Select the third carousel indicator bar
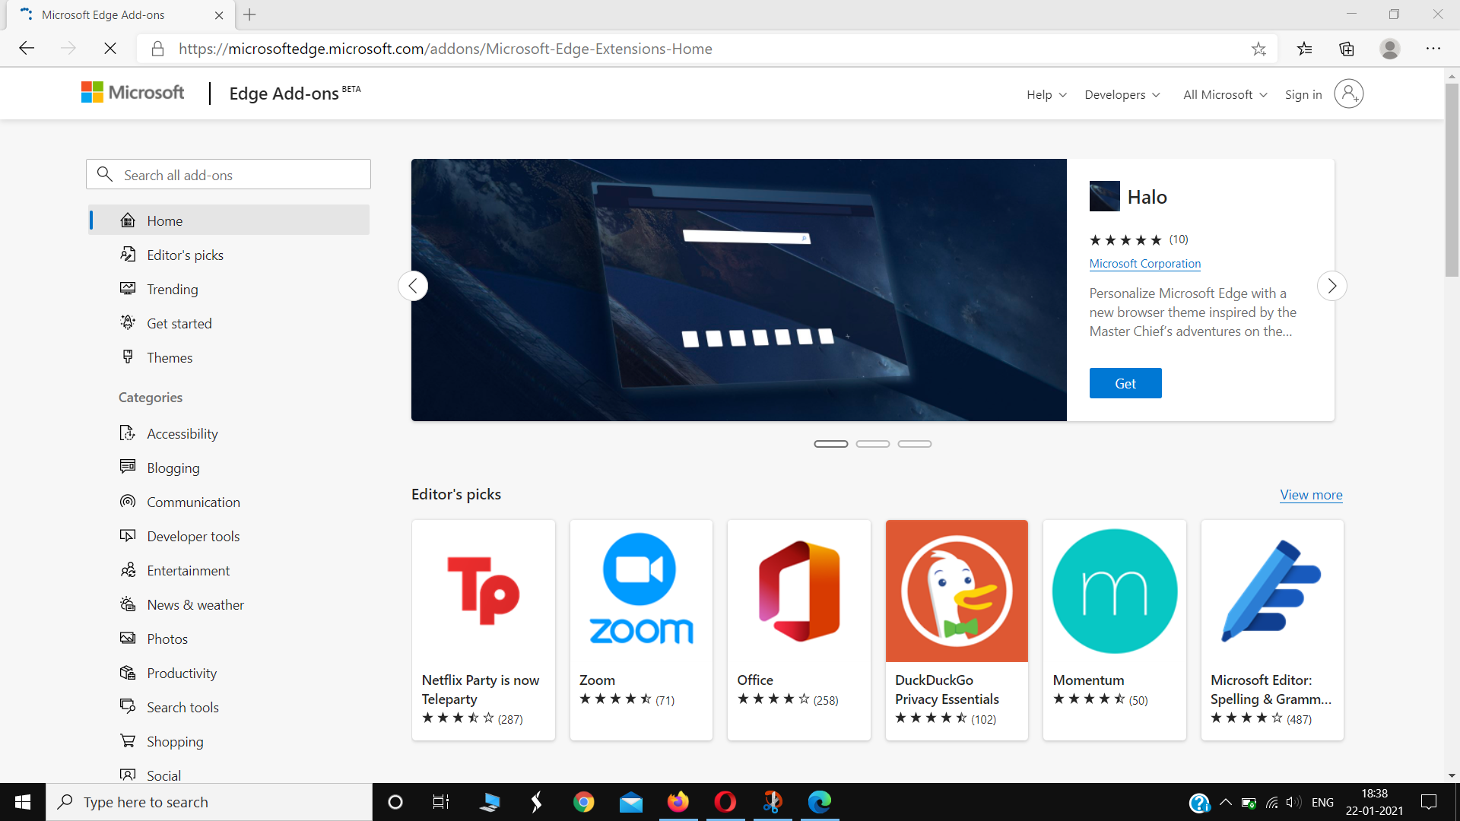 tap(915, 443)
